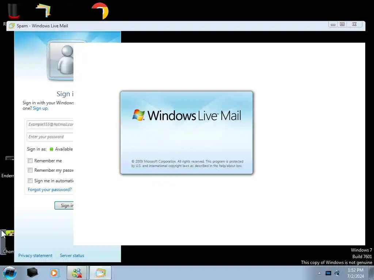
Task: Switch to Windows Live Messenger taskbar button
Action: pyautogui.click(x=77, y=273)
